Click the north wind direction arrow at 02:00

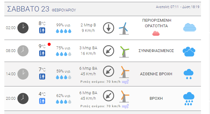(x=109, y=28)
